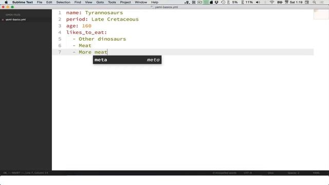Screen dimensions: 329x185
Task: Open the Wi-Fi status menu
Action: tap(272, 2)
